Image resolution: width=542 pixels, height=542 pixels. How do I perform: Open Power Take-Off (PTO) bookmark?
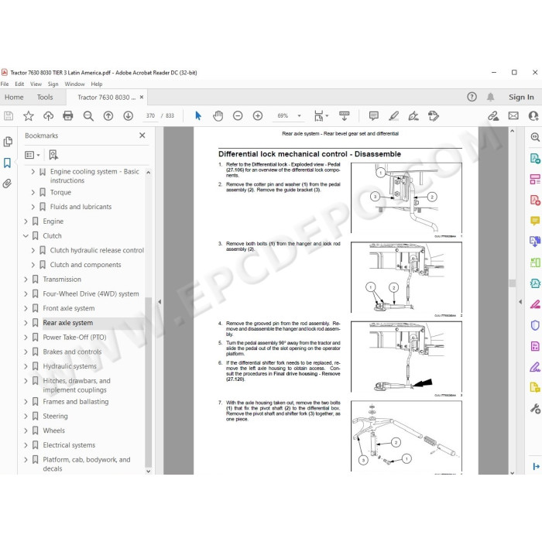coord(74,338)
